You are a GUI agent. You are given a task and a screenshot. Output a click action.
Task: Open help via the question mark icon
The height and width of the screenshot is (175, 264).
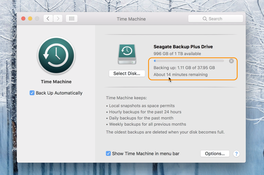pos(236,154)
